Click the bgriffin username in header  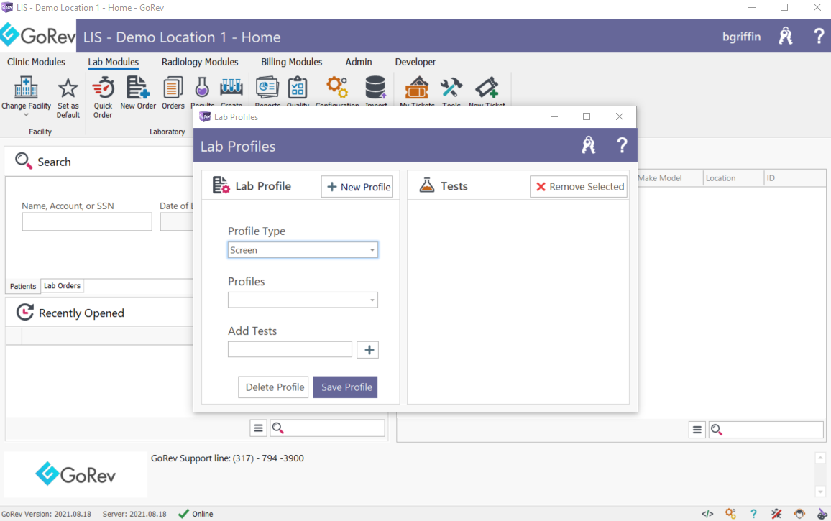tap(741, 37)
